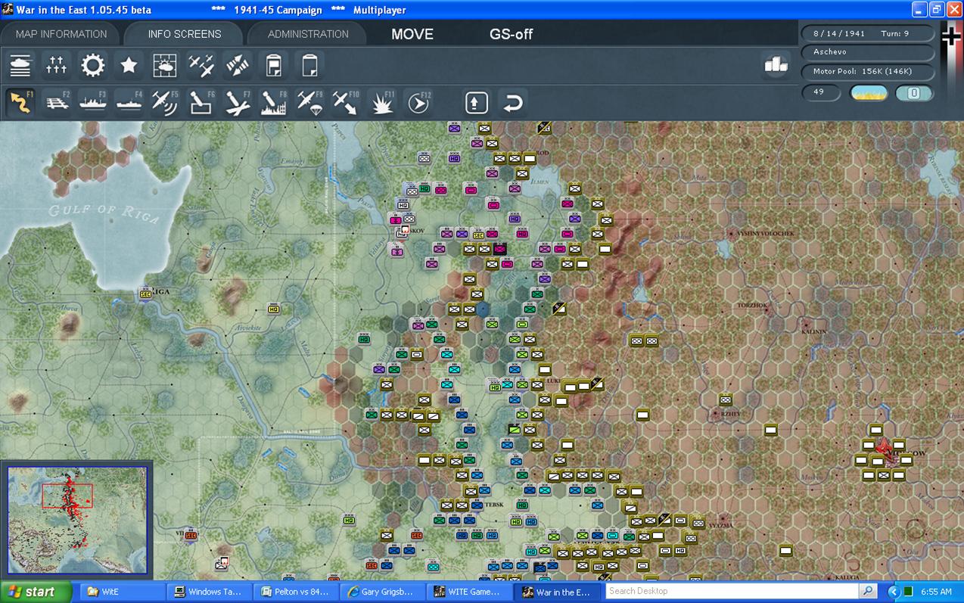Screen dimensions: 964x603
Task: Click the Search Desktop input field
Action: coord(732,592)
